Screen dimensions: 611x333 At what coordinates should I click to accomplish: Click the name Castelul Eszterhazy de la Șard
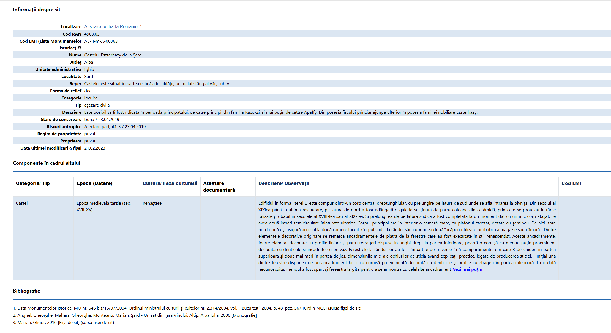(113, 55)
